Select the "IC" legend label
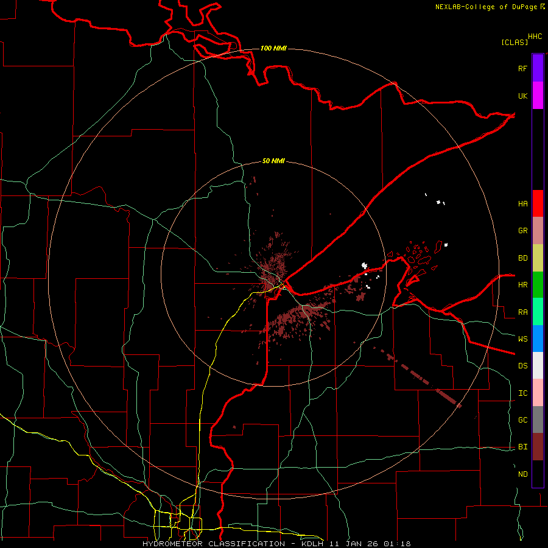Viewport: 548px width, 548px height. (522, 393)
